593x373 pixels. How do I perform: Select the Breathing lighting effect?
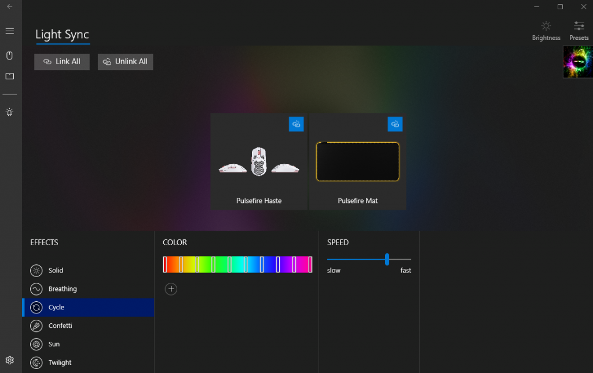coord(62,289)
